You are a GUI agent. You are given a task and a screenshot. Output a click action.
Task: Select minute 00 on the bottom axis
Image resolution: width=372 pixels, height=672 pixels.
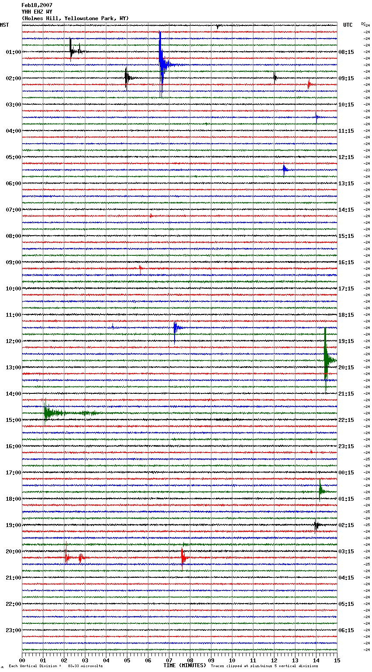click(22, 660)
